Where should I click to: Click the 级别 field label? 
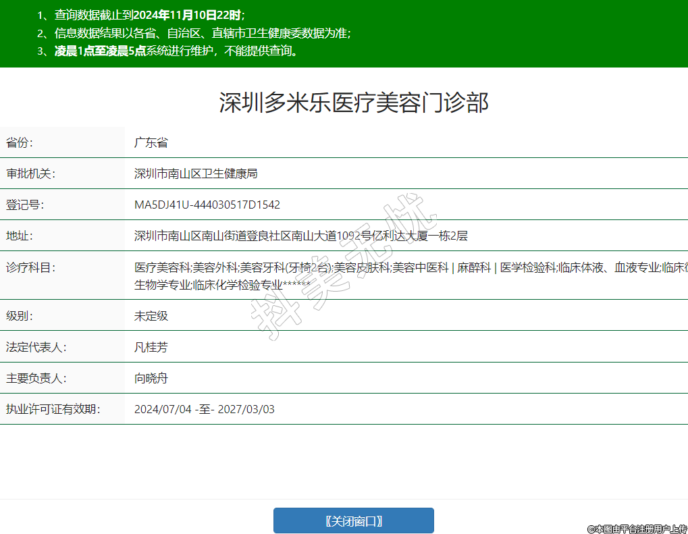[20, 315]
